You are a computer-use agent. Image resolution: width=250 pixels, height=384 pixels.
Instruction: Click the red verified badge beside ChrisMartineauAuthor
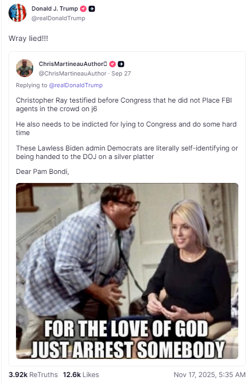[x=112, y=64]
